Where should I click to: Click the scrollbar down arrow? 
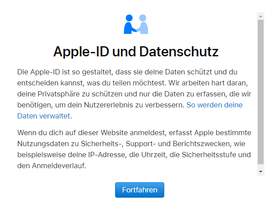click(260, 171)
